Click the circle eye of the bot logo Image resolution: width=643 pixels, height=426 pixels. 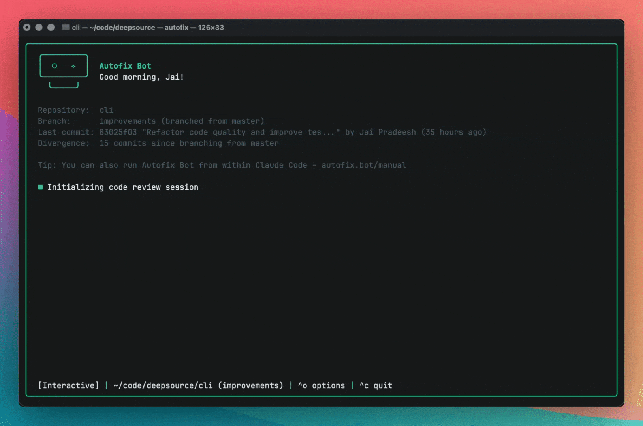point(55,66)
